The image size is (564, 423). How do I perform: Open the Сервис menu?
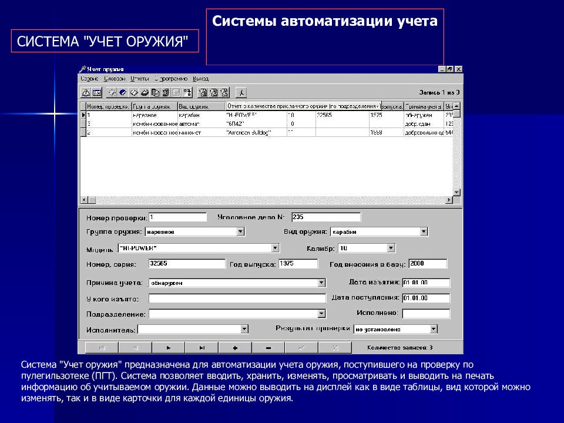89,79
